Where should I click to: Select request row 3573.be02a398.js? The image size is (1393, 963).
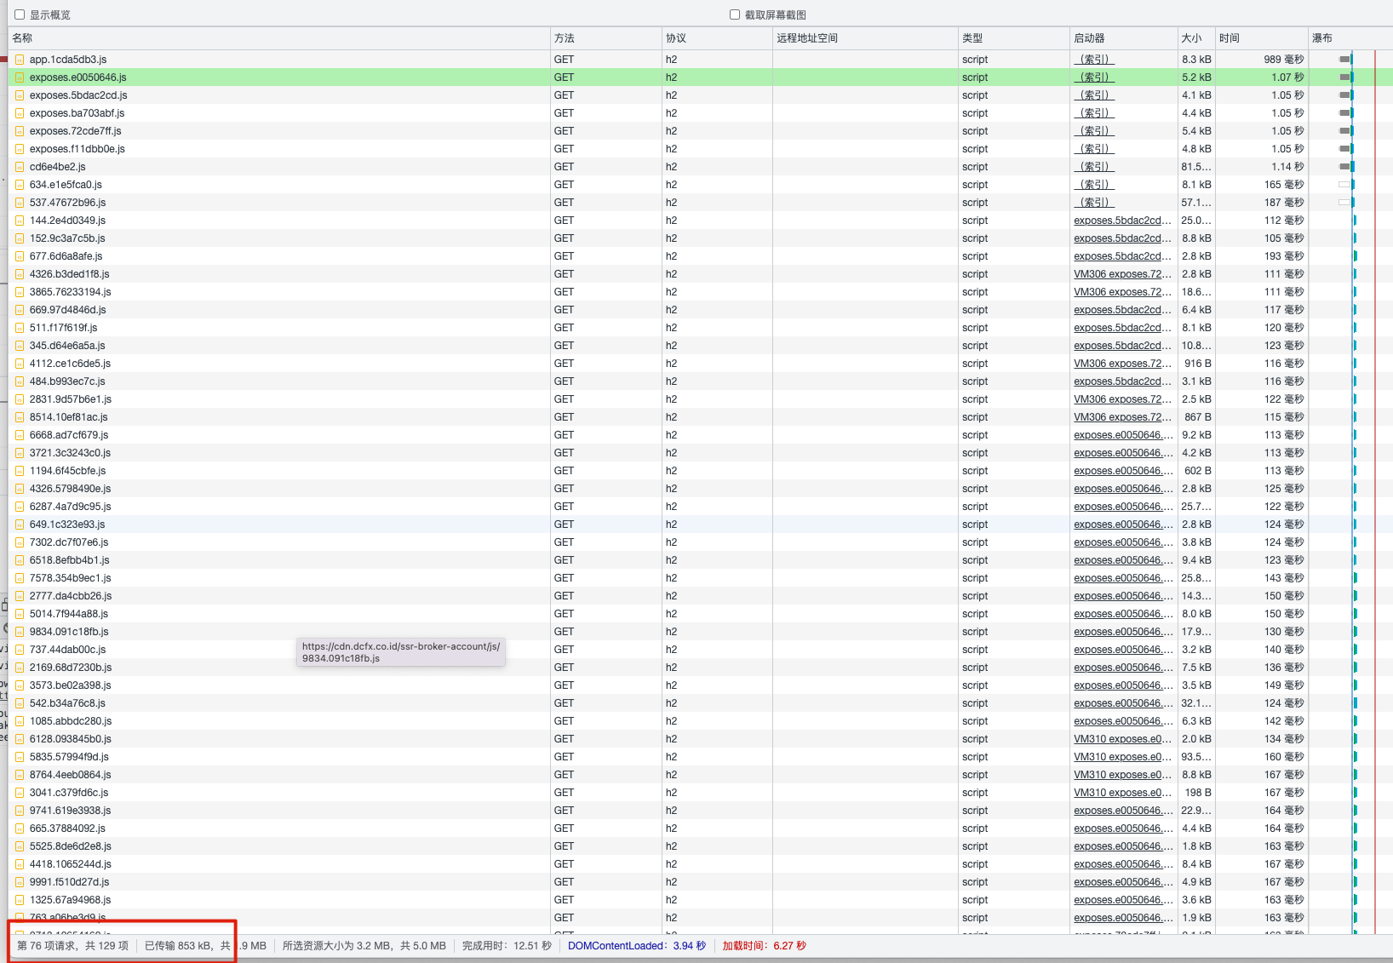click(x=700, y=685)
